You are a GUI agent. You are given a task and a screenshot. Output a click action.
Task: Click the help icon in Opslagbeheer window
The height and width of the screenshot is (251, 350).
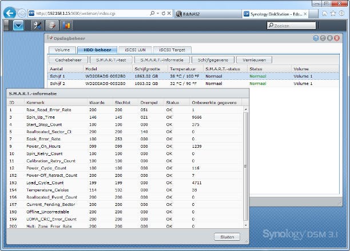tap(315, 38)
